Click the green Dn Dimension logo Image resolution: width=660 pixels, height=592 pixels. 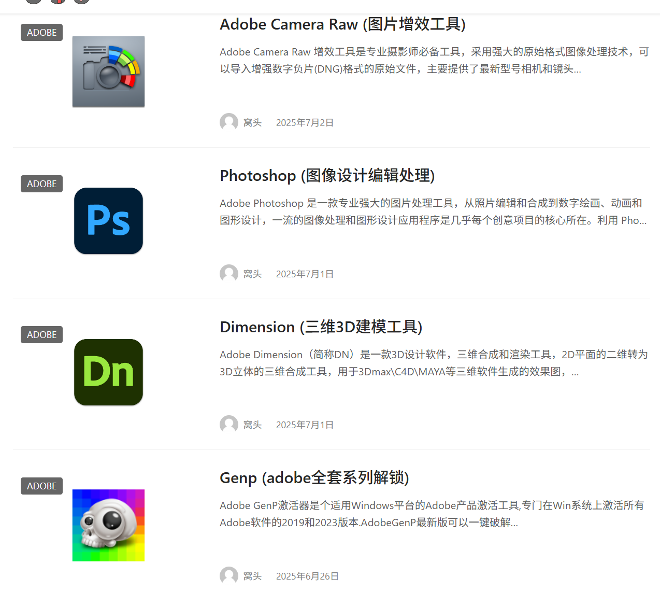pyautogui.click(x=108, y=372)
